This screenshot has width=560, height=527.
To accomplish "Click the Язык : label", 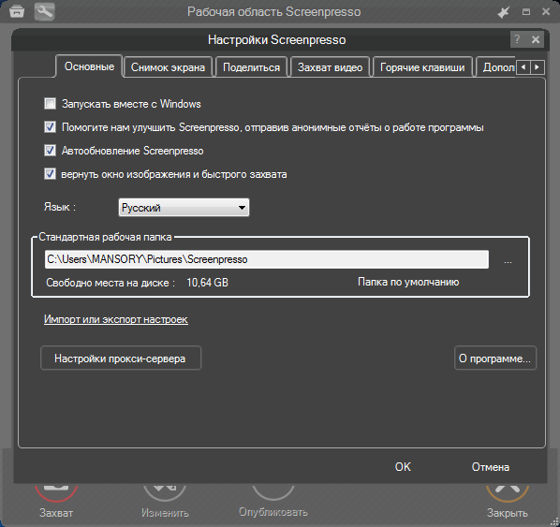I will click(x=60, y=207).
